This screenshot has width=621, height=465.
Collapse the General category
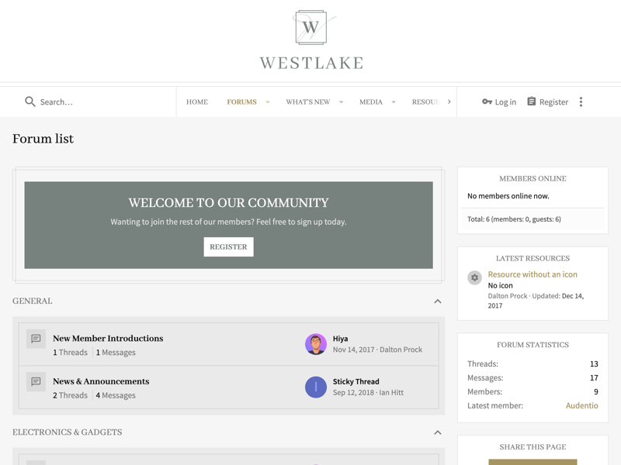click(x=437, y=301)
